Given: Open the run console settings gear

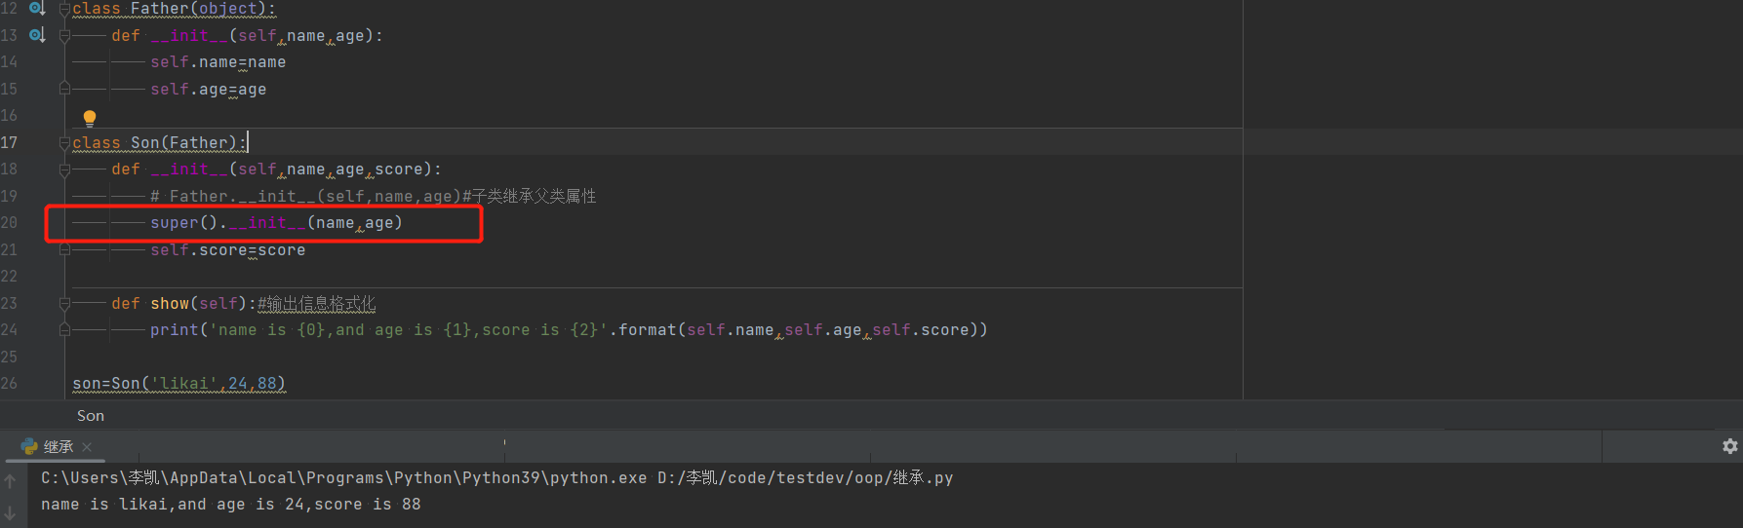Looking at the screenshot, I should [1729, 446].
